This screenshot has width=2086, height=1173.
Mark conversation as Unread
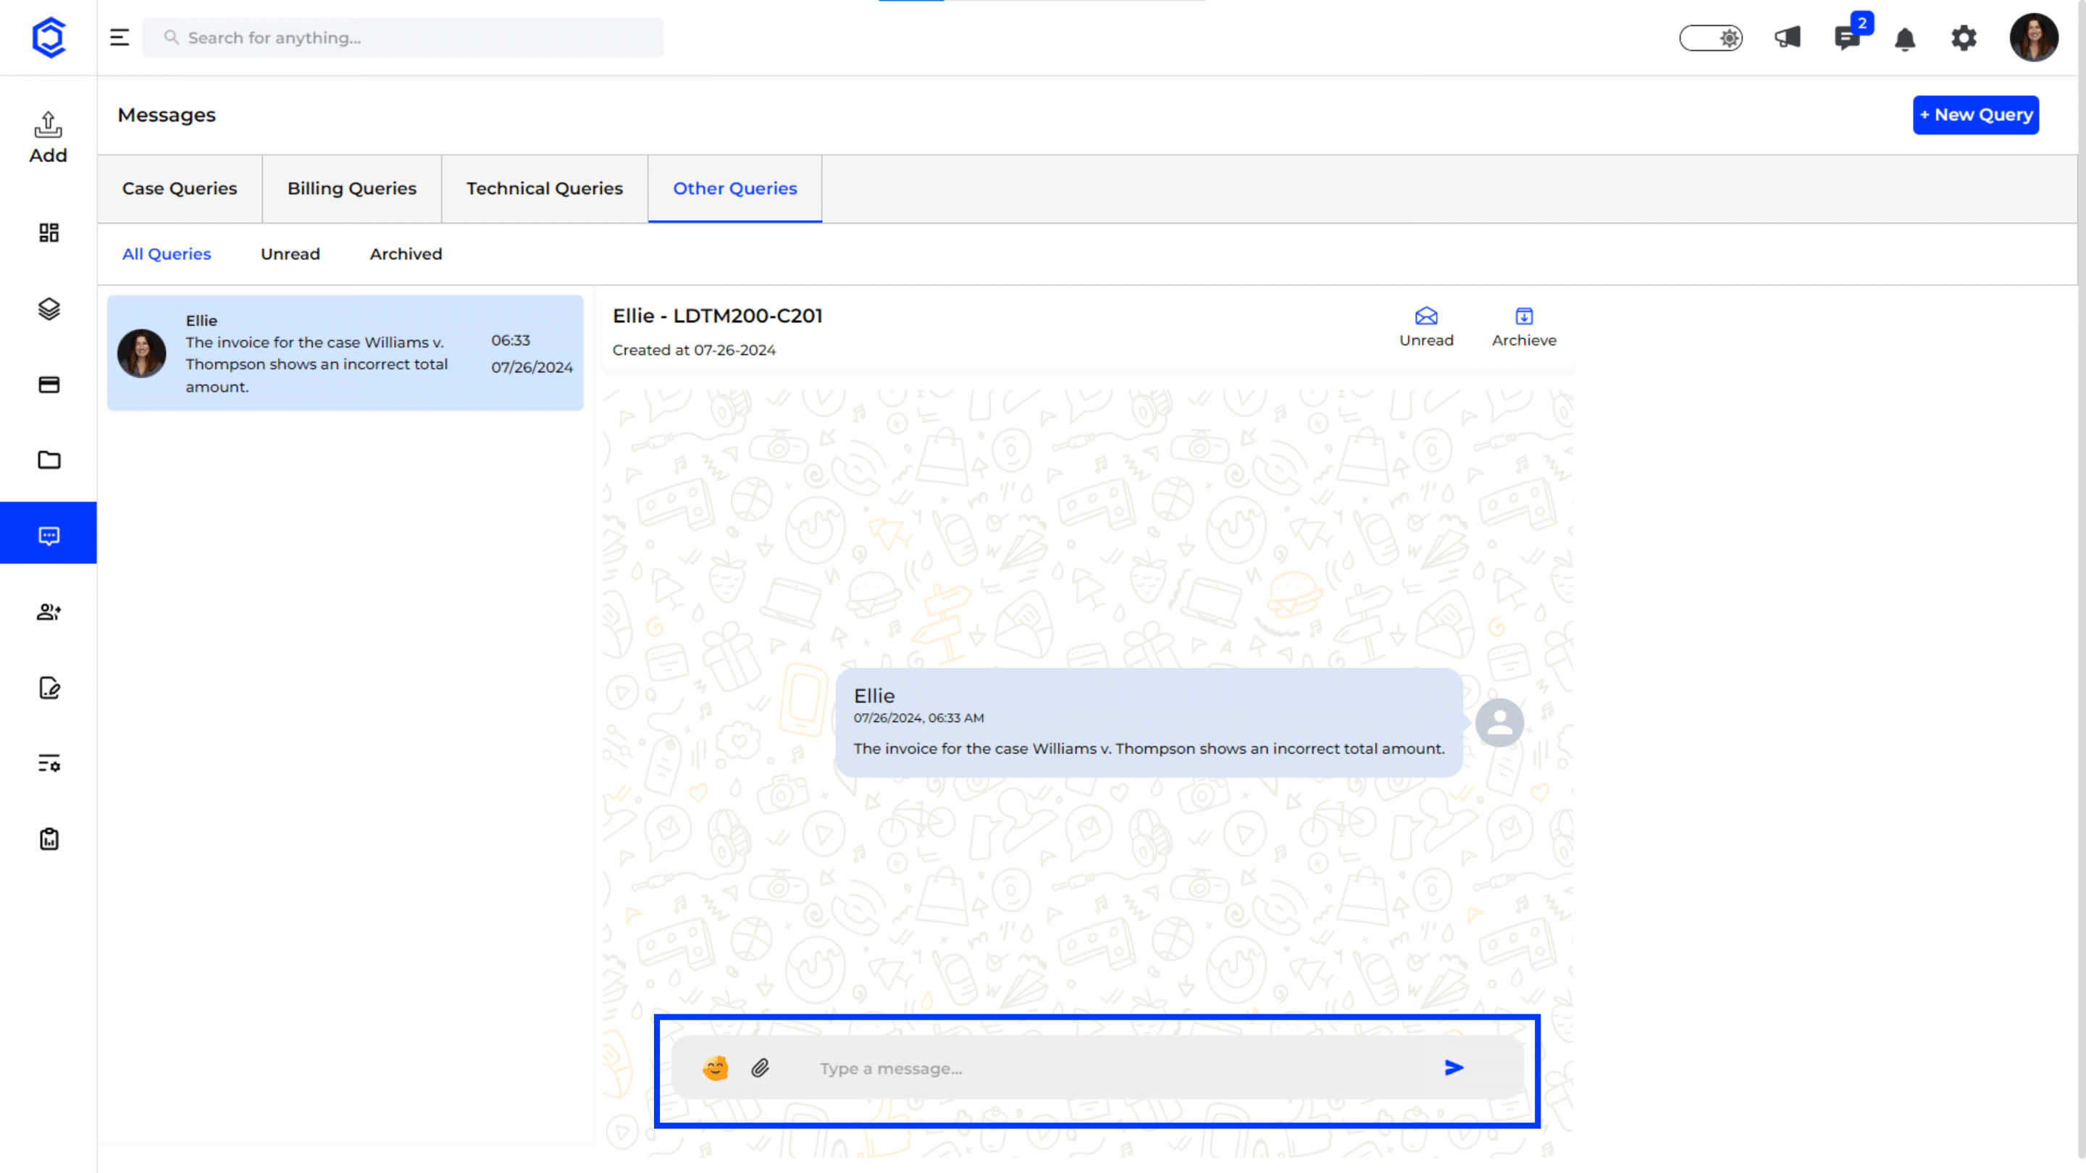point(1426,327)
